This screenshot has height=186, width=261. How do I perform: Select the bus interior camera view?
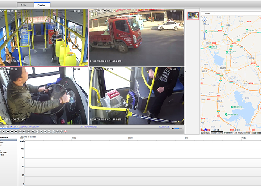pyautogui.click(x=44, y=37)
